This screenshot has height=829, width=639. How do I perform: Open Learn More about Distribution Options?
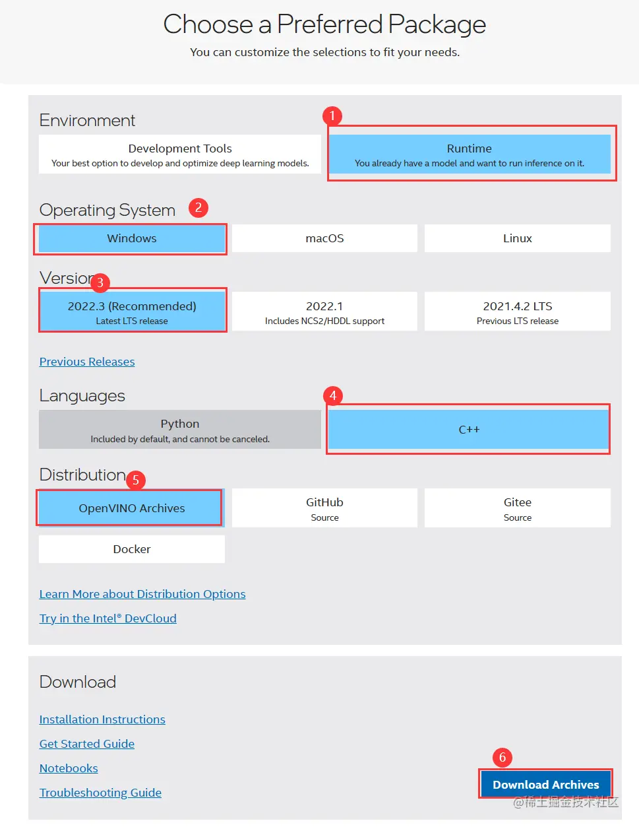click(x=142, y=594)
